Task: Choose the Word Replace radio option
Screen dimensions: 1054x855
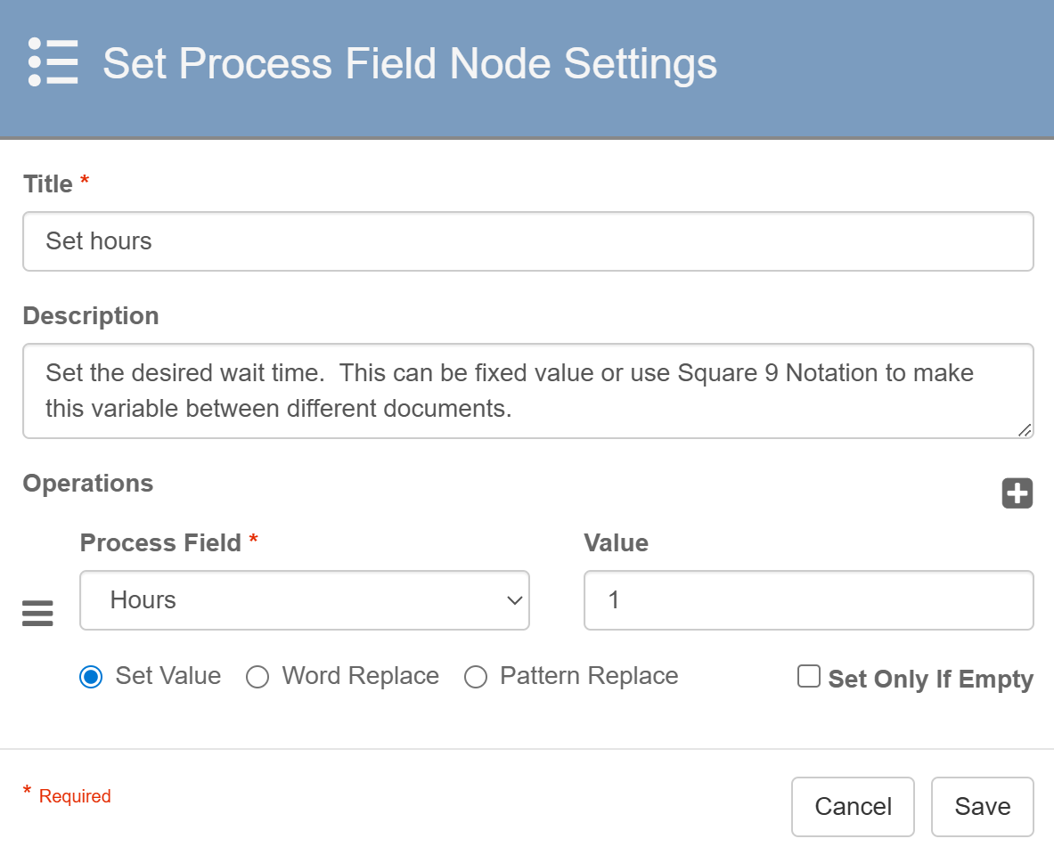Action: point(257,678)
